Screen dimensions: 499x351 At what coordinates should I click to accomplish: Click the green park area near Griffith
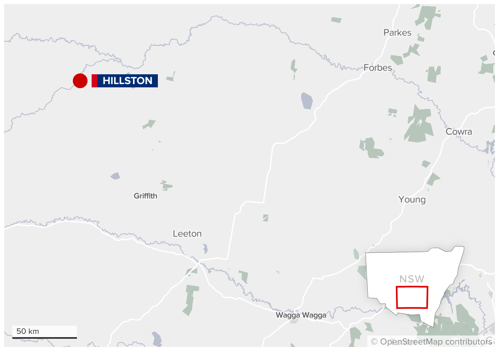point(166,185)
